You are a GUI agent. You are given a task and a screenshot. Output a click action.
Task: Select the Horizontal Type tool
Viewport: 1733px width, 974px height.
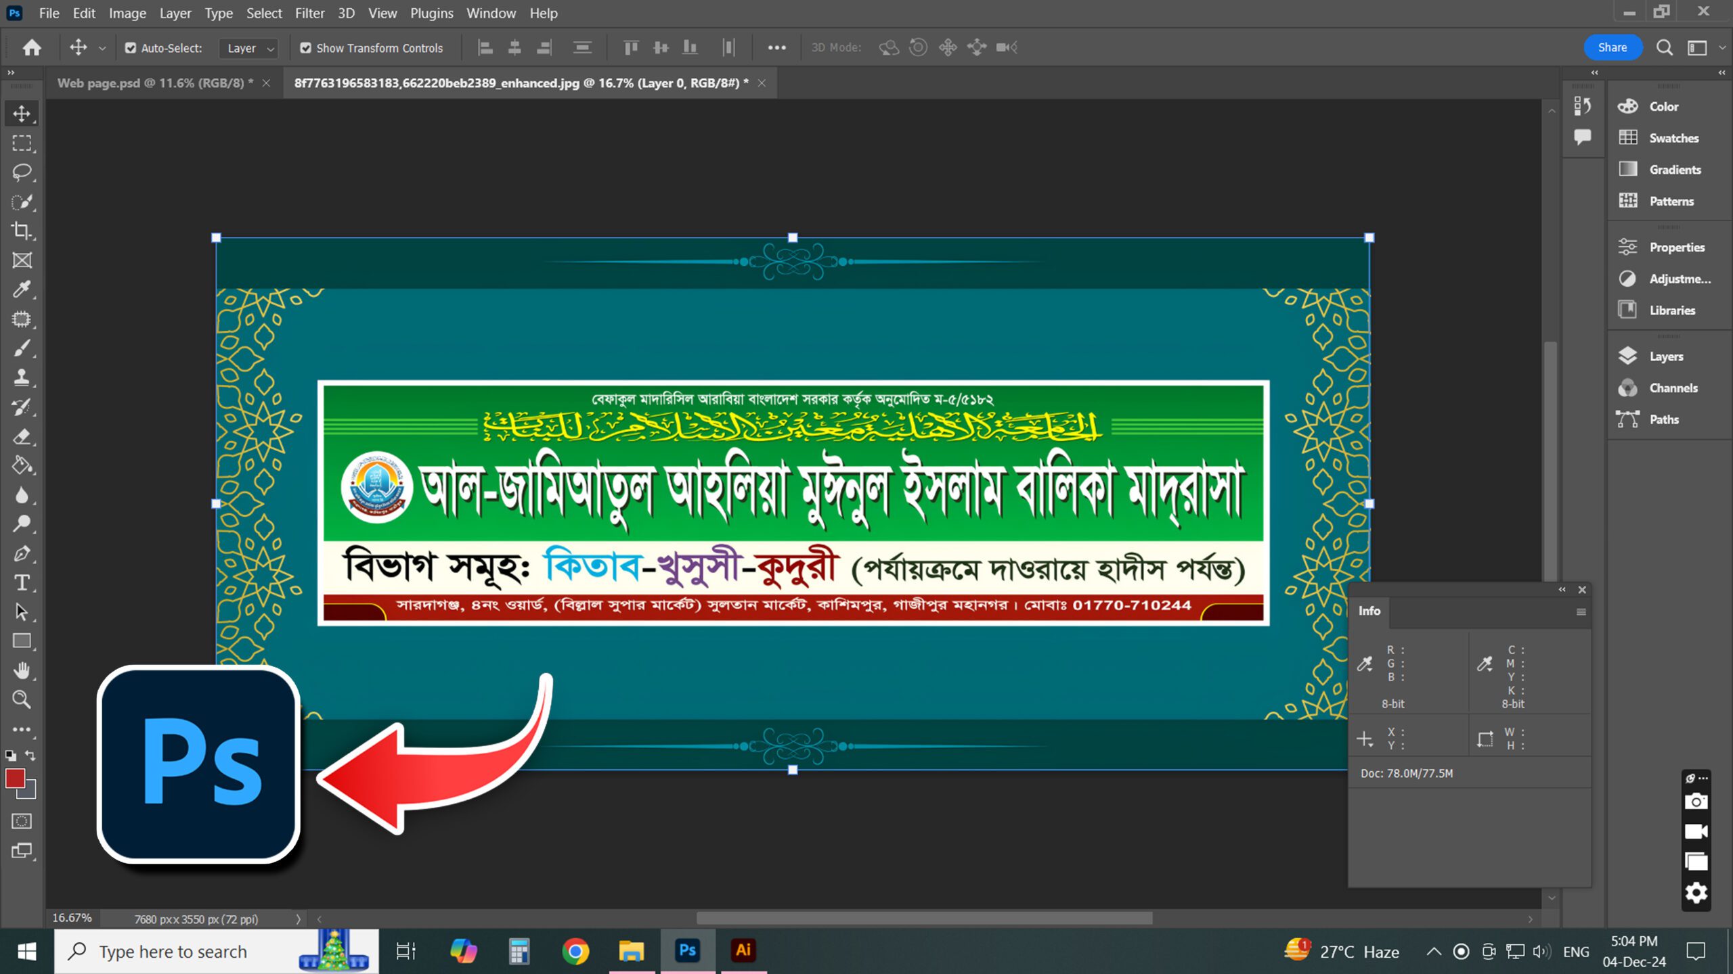22,582
